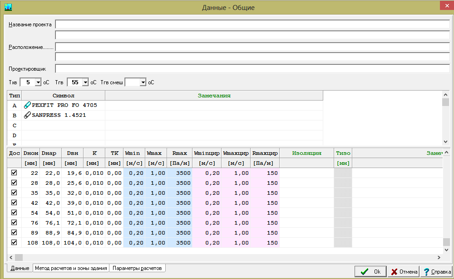Select type row B in the pipe list

point(165,115)
